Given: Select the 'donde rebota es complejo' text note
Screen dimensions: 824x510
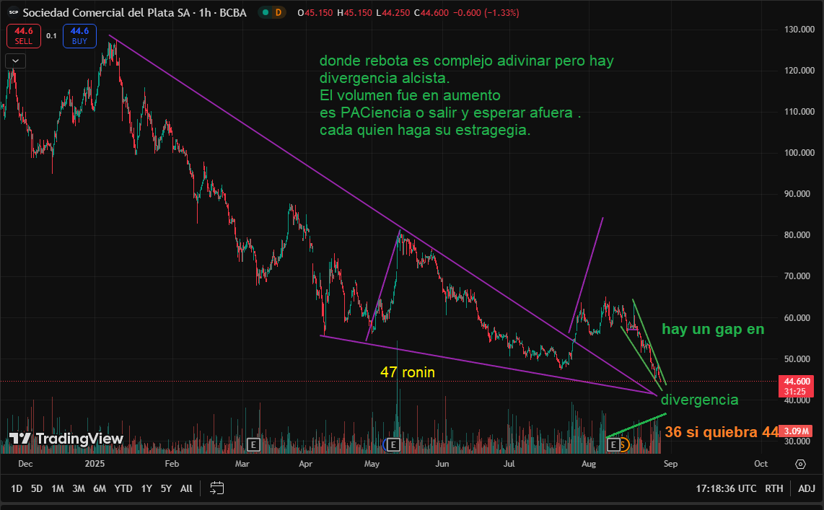Looking at the screenshot, I should coord(466,95).
